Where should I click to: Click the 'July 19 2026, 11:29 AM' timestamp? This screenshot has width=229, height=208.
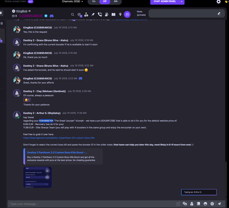pos(74,113)
